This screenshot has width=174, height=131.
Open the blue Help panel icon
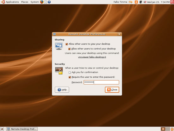pyautogui.click(x=49, y=2)
